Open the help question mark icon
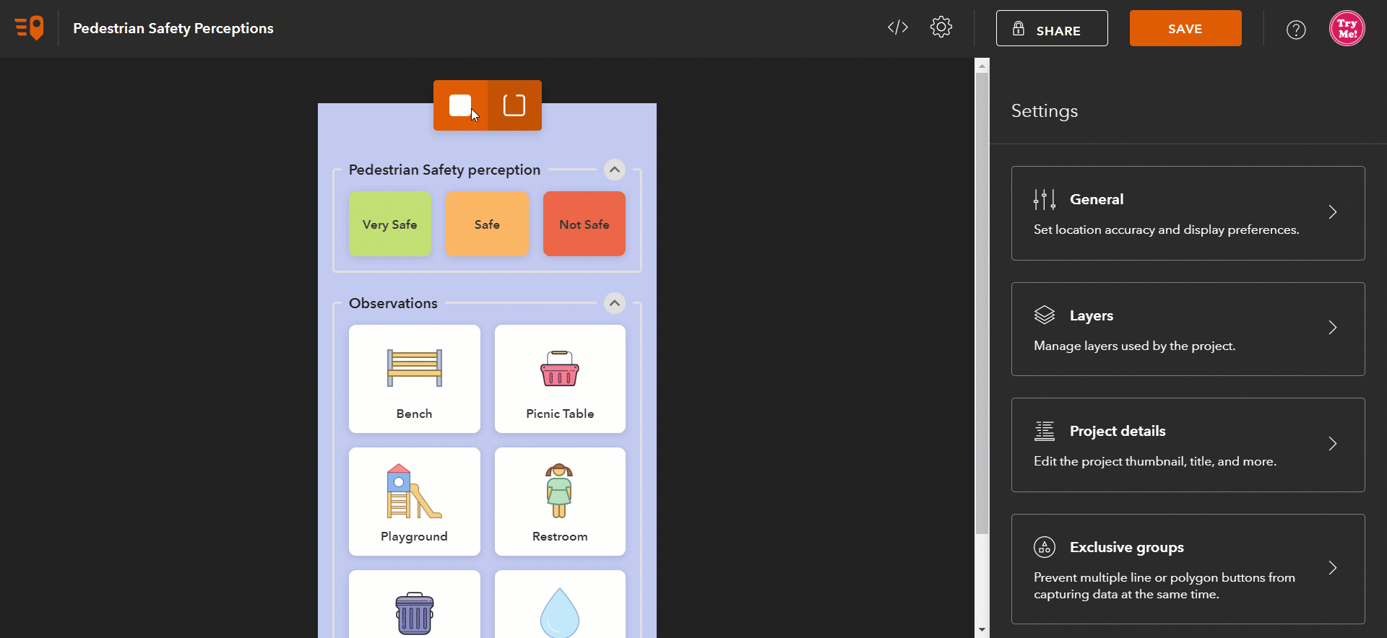Image resolution: width=1387 pixels, height=638 pixels. tap(1296, 30)
